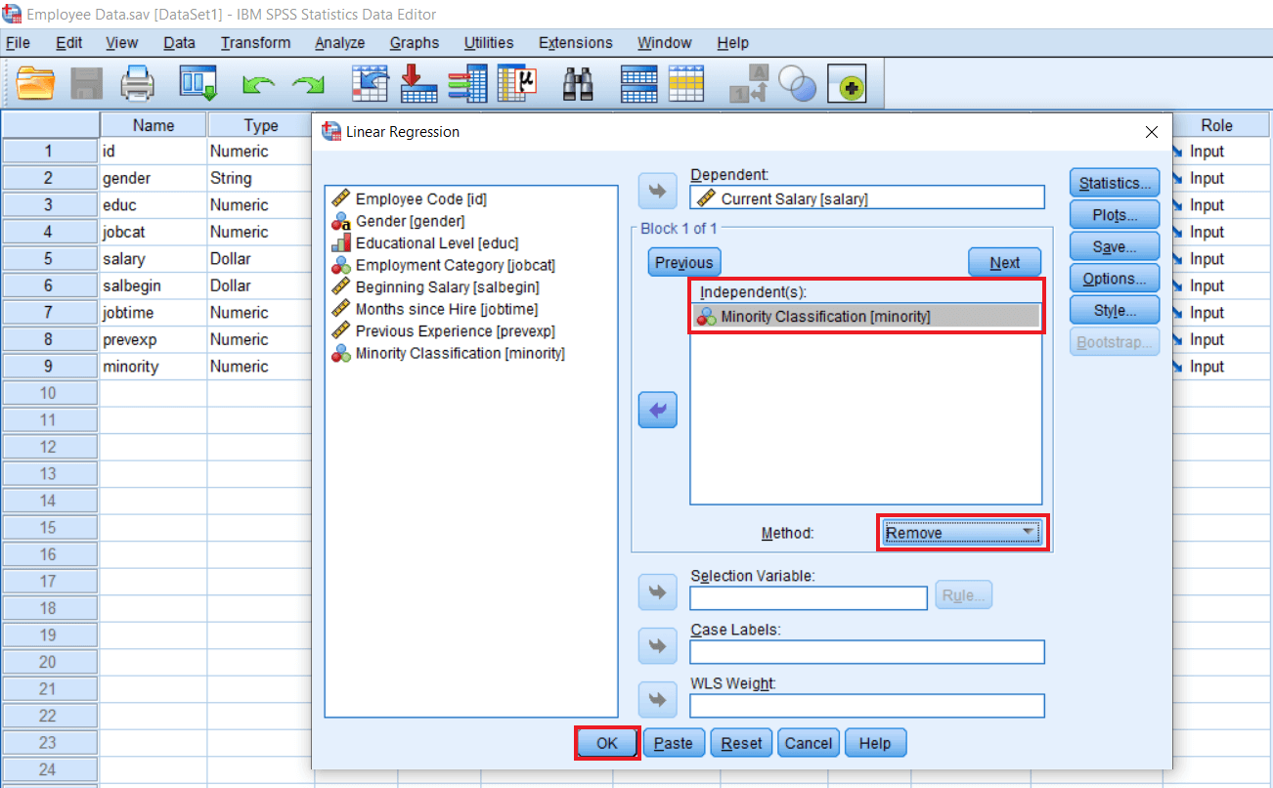Click the Undo arrow icon

(x=258, y=85)
